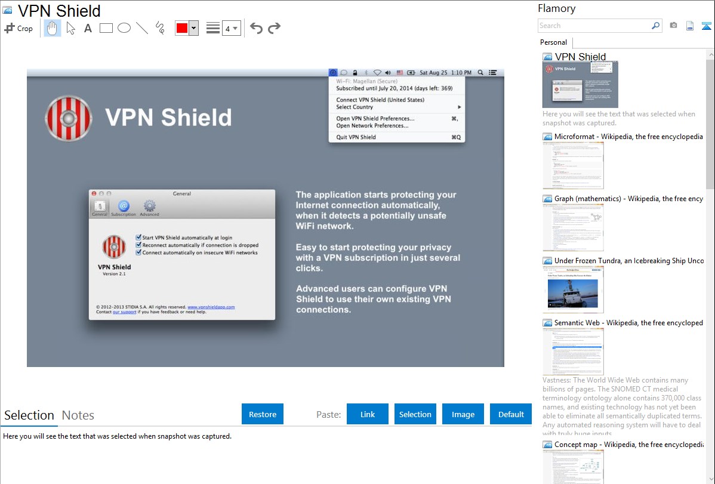Screen dimensions: 715x484
Task: Click the search magnifier icon
Action: [655, 26]
